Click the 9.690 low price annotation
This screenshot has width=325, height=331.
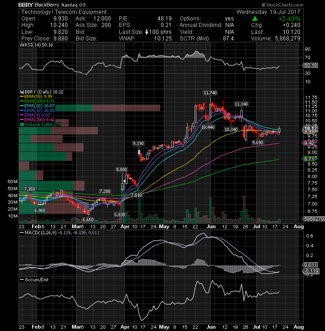click(x=258, y=143)
